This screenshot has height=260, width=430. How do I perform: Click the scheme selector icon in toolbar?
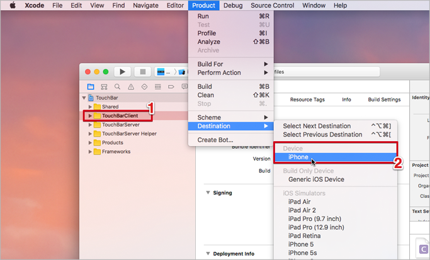coord(161,72)
